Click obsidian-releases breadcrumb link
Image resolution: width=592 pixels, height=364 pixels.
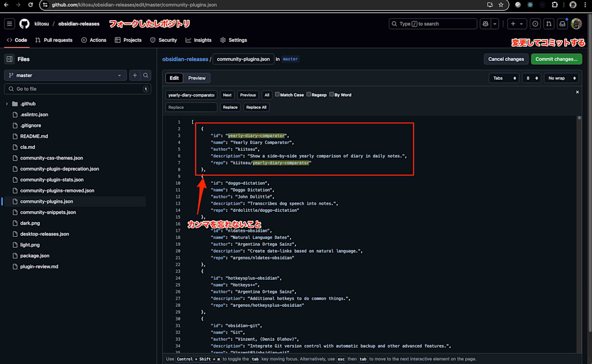tap(185, 59)
